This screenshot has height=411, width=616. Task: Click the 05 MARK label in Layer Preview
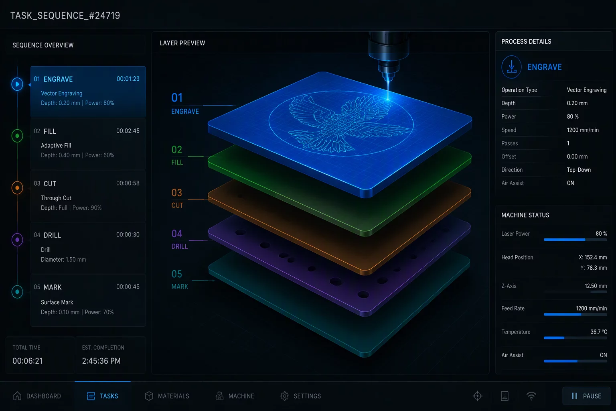(179, 280)
